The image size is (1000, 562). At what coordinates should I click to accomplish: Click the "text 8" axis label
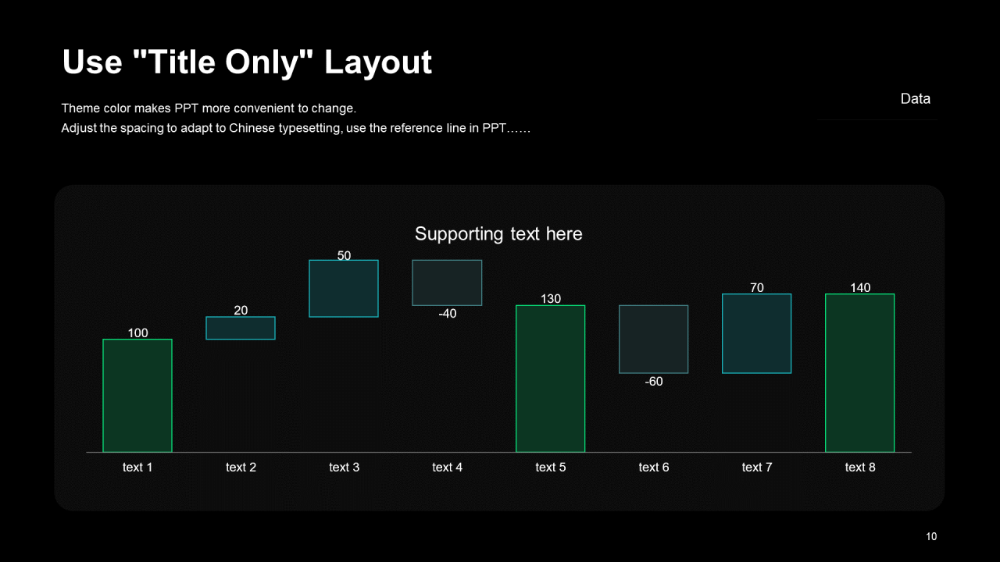tap(859, 467)
